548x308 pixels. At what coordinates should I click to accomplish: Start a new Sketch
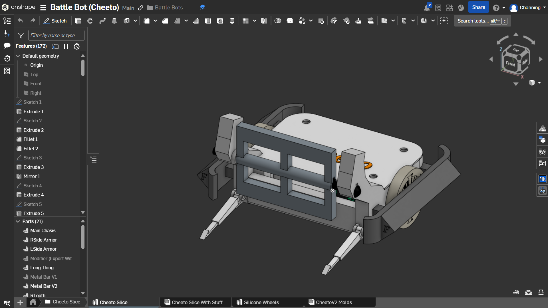[x=55, y=21]
